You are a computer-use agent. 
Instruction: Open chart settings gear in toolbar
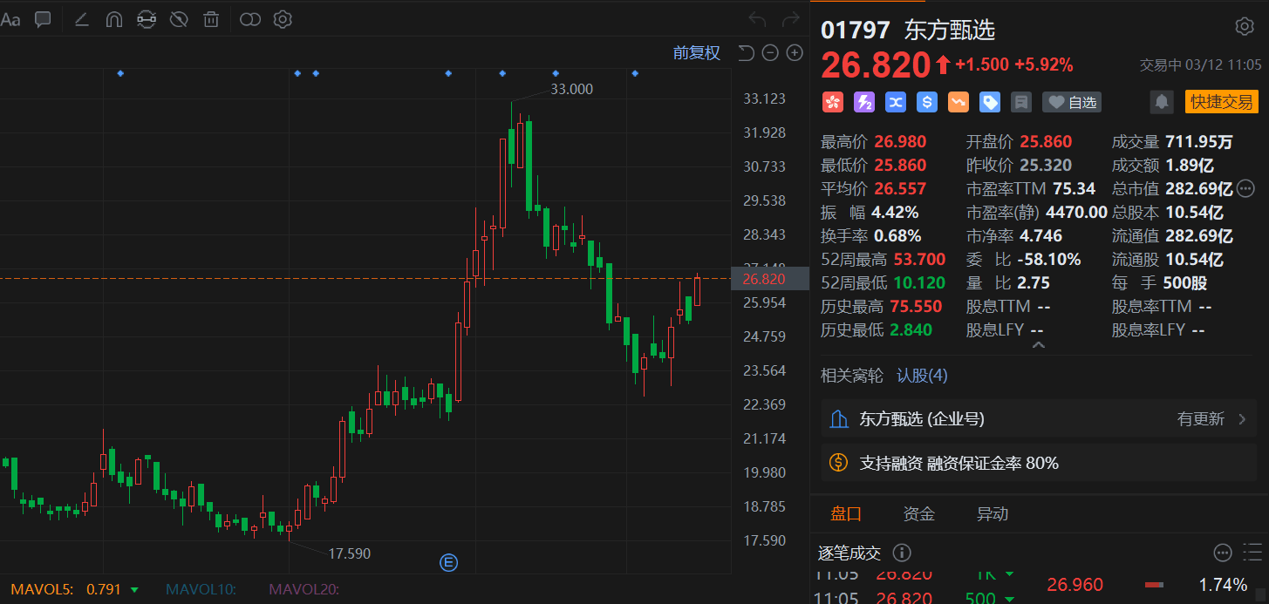(x=283, y=19)
